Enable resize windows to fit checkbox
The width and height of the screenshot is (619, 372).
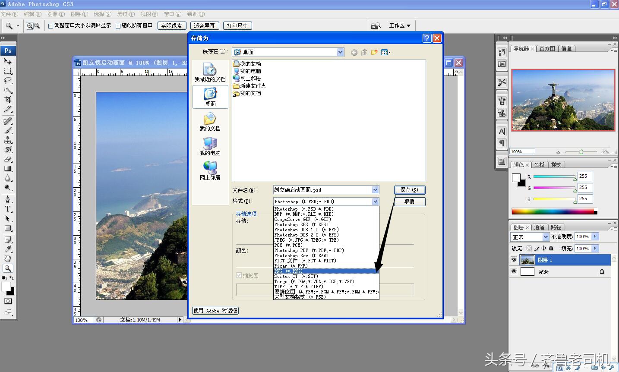point(51,26)
